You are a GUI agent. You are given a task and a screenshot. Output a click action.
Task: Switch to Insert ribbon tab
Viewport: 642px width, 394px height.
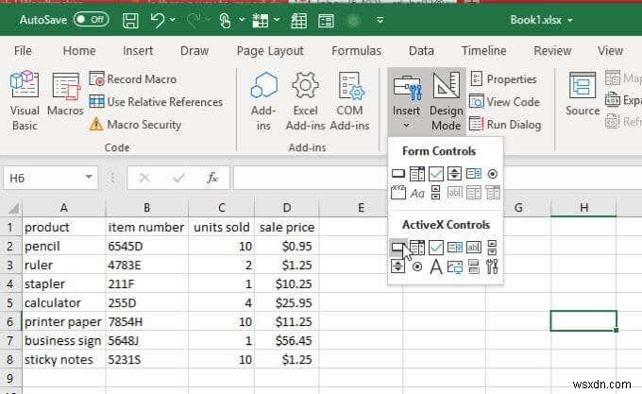click(138, 51)
